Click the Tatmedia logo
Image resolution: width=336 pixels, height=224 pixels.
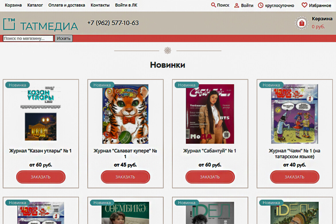(x=40, y=24)
